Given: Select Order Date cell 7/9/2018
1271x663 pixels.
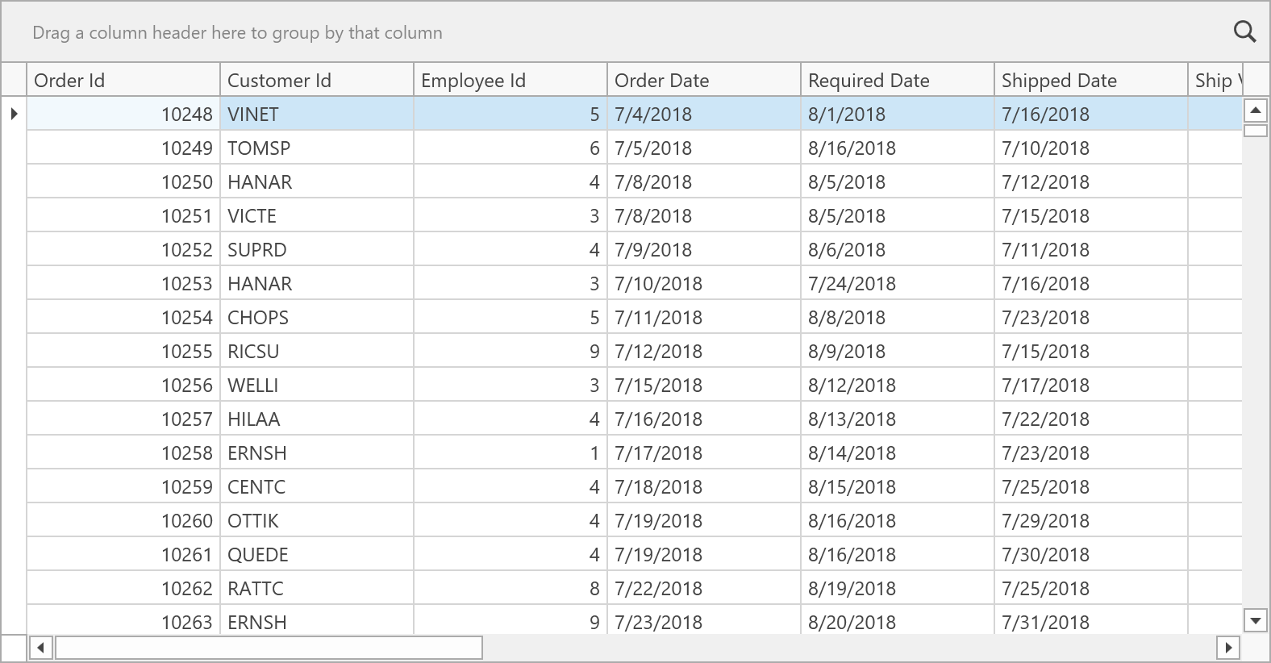Looking at the screenshot, I should [704, 249].
